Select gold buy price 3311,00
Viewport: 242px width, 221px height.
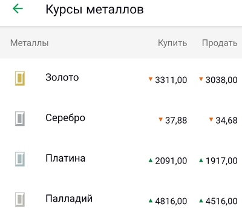(x=171, y=80)
